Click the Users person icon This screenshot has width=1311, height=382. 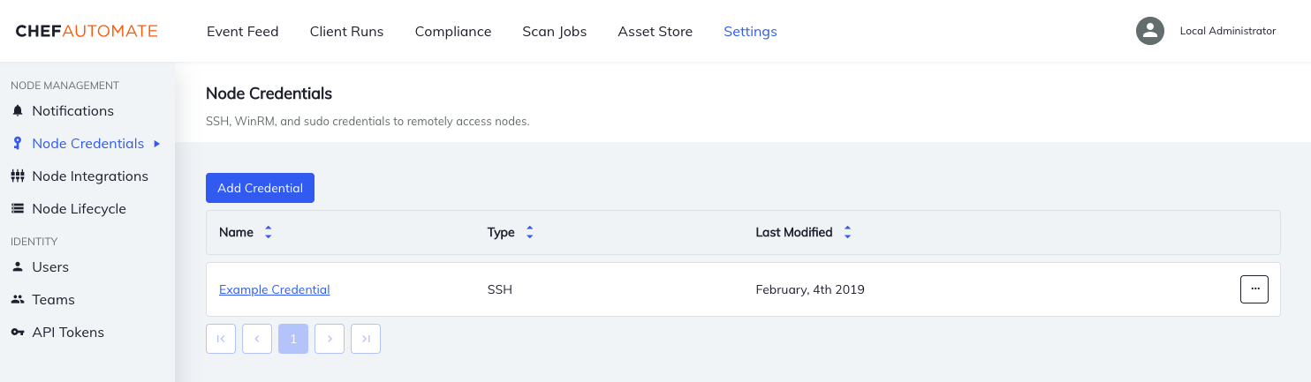pos(17,266)
